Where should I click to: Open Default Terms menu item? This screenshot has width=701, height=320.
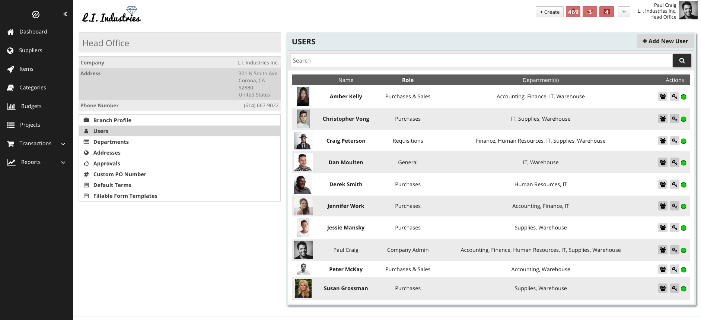pos(179,185)
